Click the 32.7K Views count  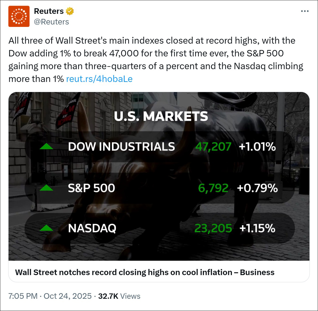pyautogui.click(x=119, y=296)
